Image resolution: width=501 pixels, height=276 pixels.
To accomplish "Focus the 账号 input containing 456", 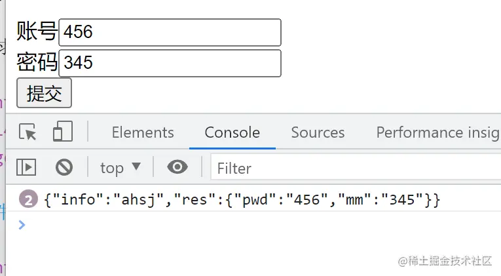I will [170, 32].
